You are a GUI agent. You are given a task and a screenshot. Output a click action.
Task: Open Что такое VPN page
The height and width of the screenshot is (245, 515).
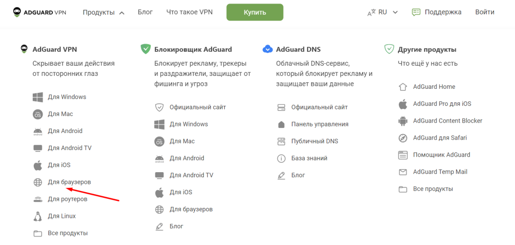(189, 12)
